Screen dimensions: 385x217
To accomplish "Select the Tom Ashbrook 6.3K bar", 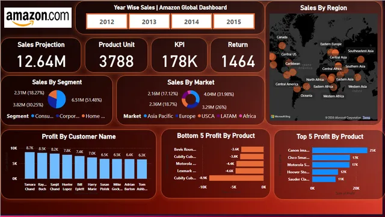I will click(142, 169).
